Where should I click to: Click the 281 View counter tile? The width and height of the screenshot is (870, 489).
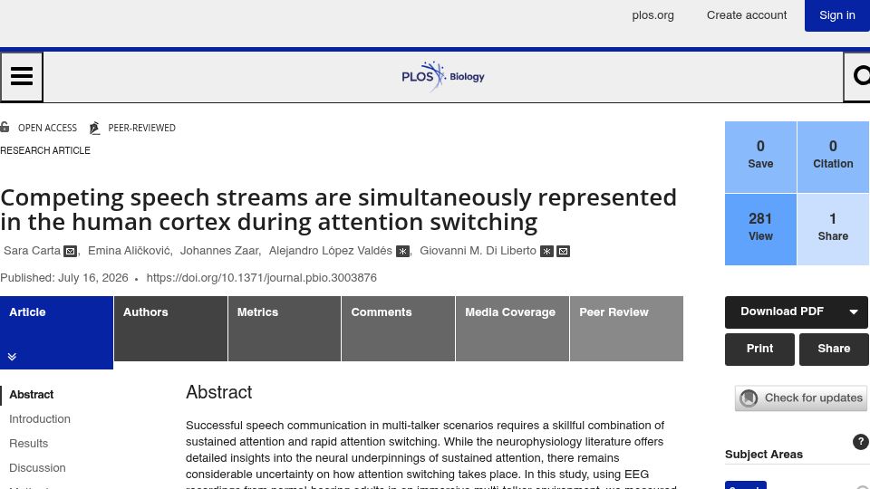[760, 229]
